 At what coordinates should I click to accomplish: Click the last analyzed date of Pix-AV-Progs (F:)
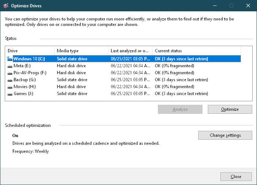pyautogui.click(x=131, y=73)
